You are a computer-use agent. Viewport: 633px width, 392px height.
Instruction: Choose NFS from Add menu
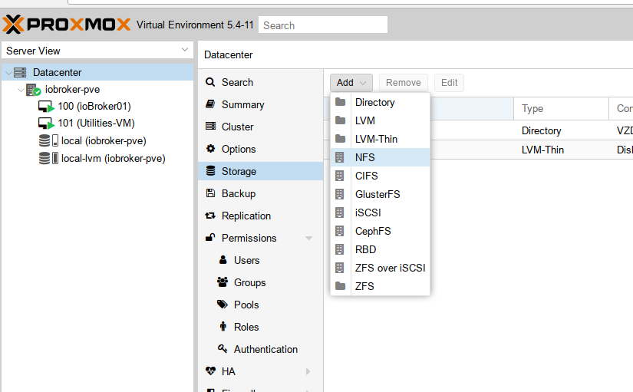381,157
